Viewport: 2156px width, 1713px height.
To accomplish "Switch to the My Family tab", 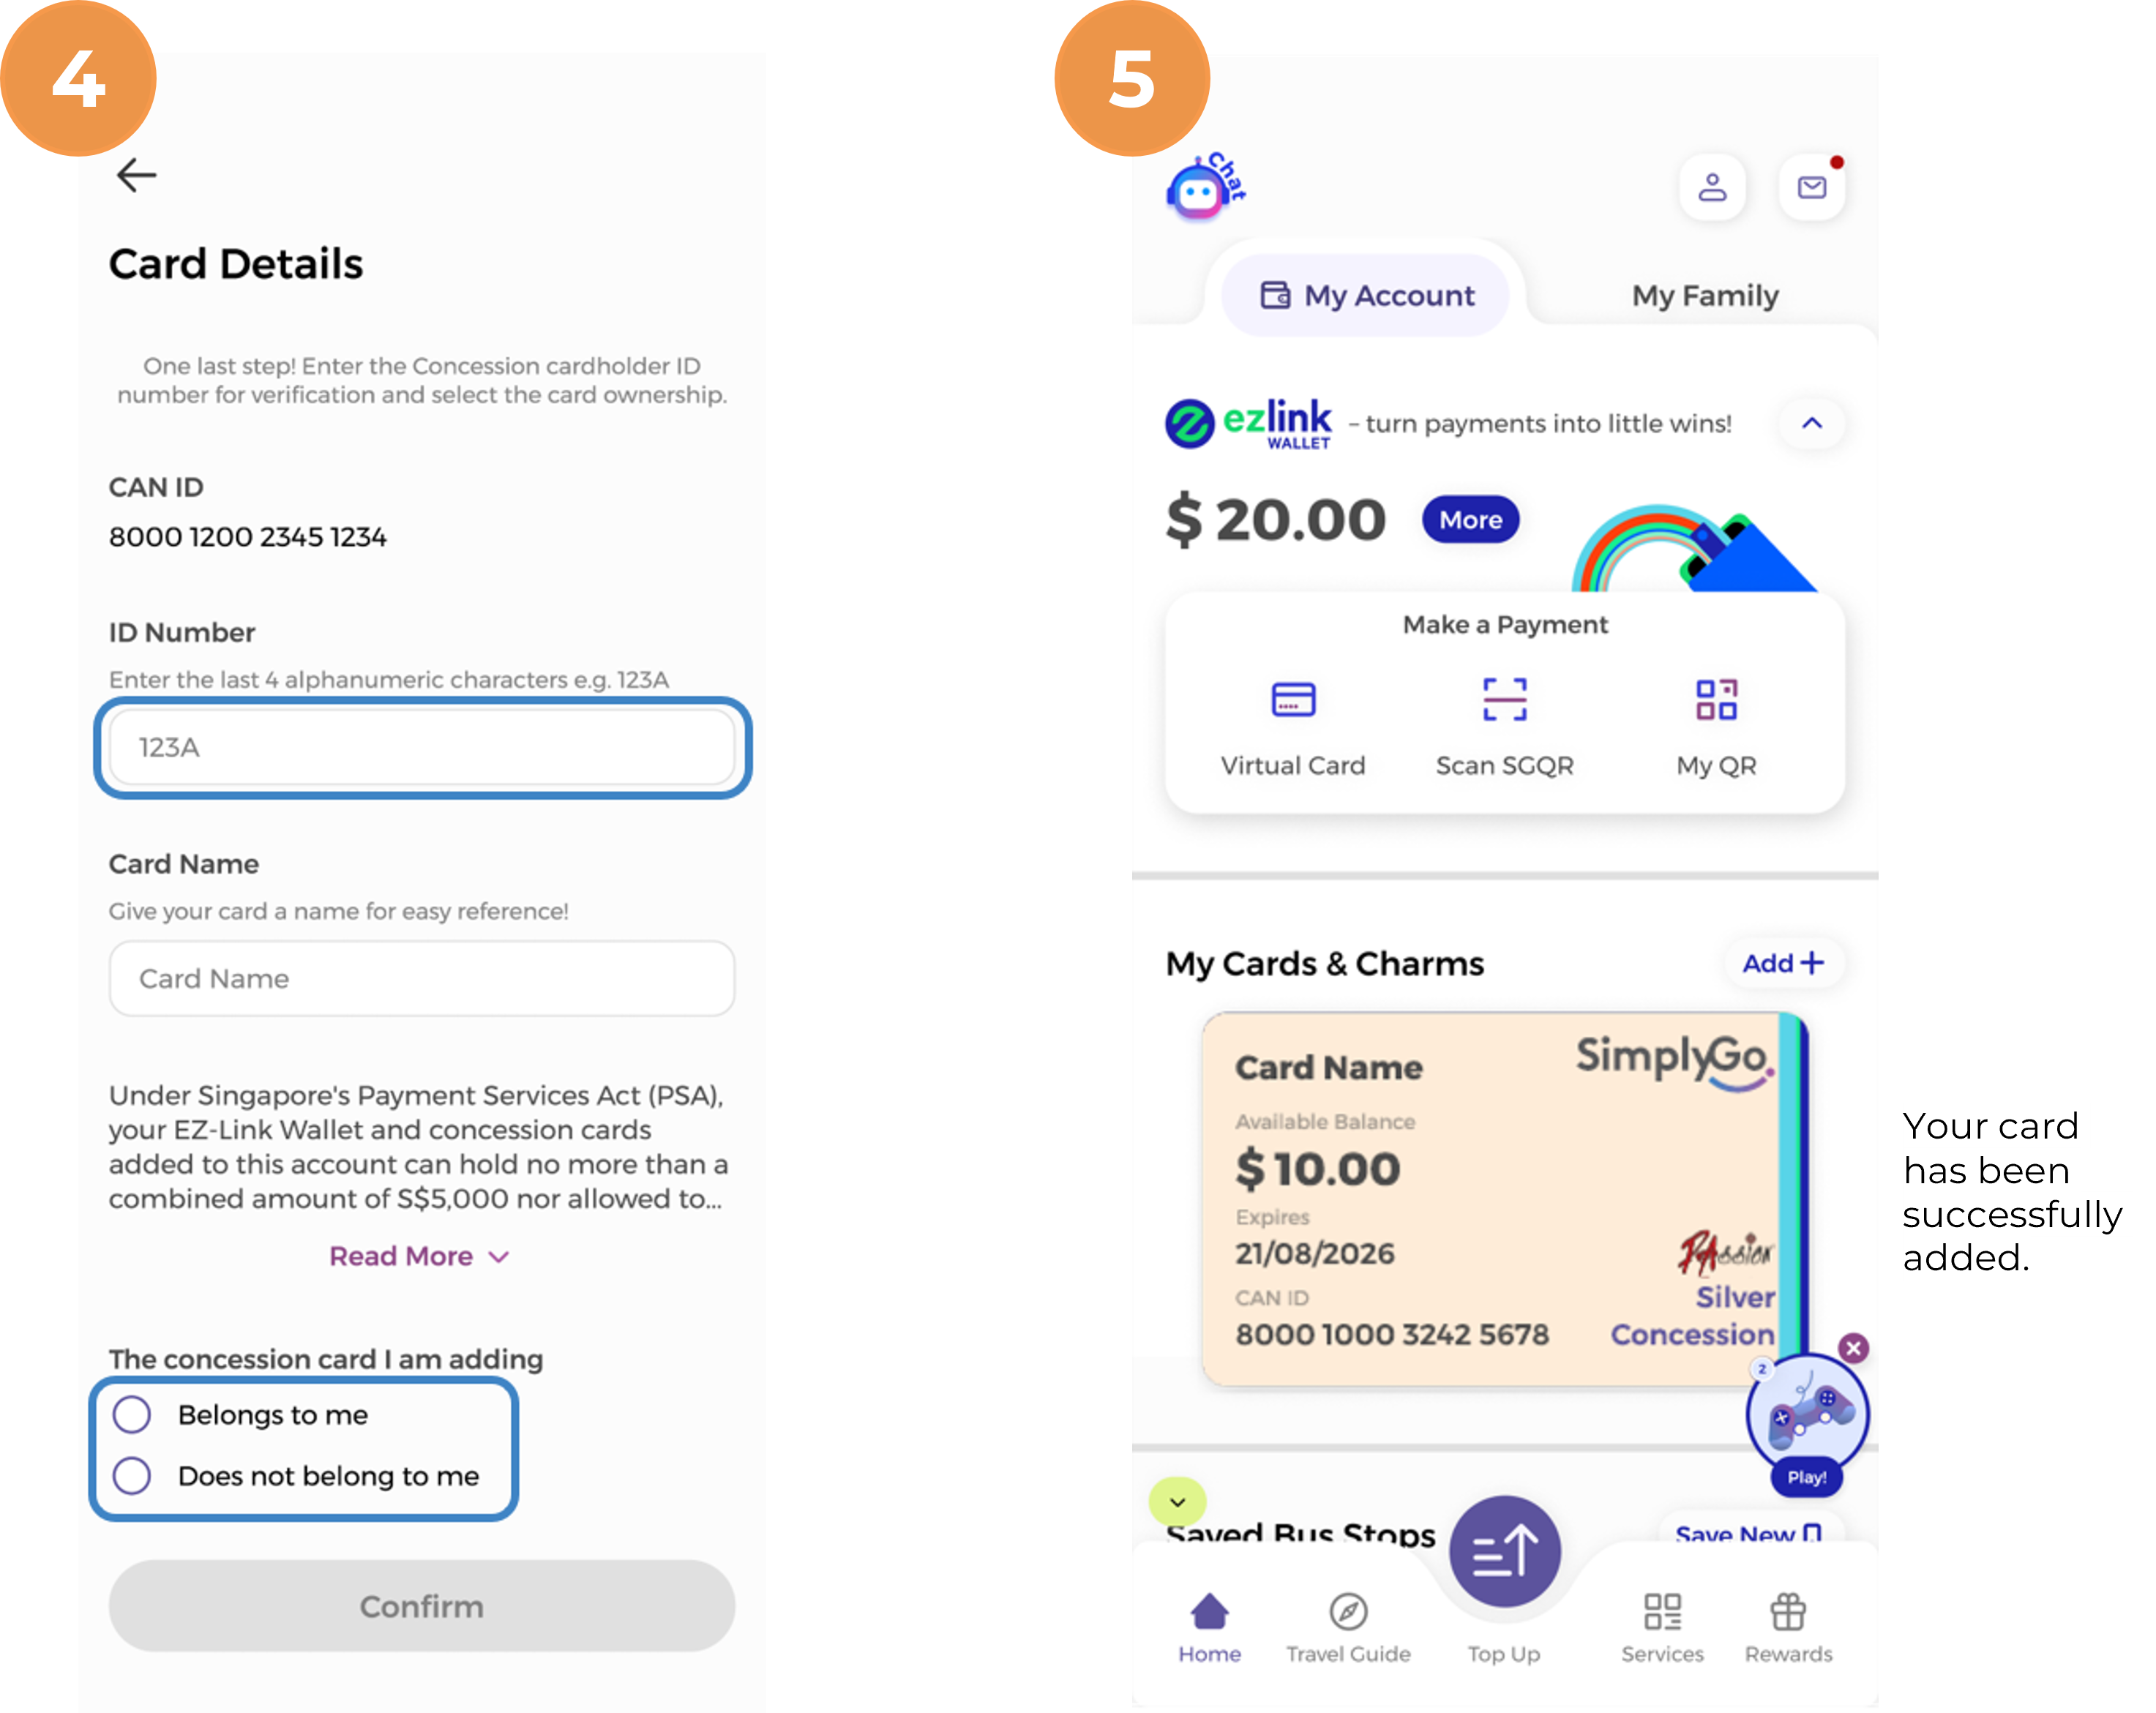I will pyautogui.click(x=1704, y=295).
